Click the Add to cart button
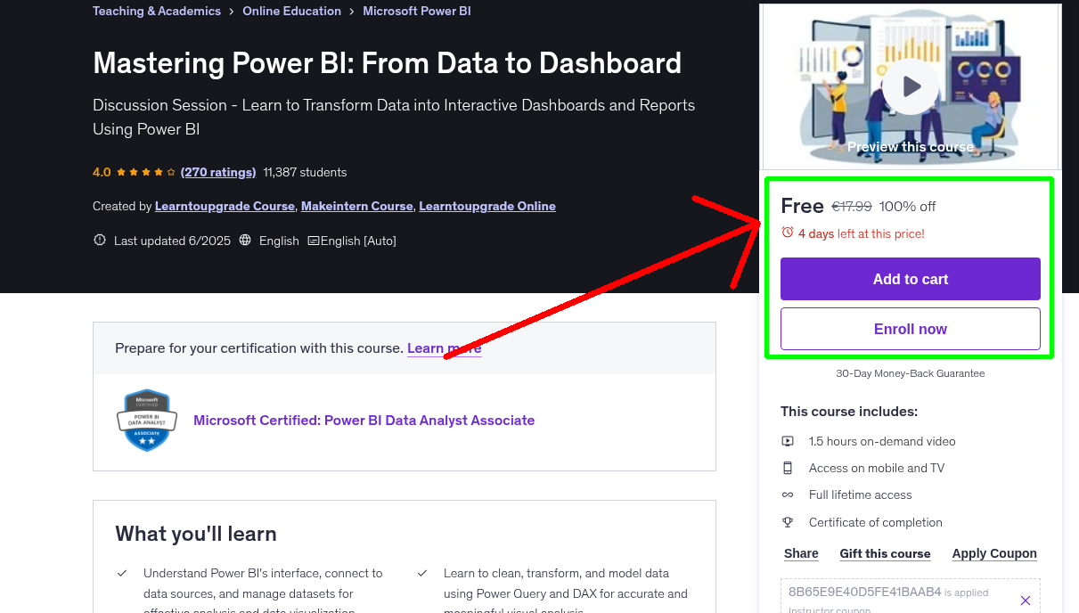Image resolution: width=1079 pixels, height=613 pixels. coord(910,279)
